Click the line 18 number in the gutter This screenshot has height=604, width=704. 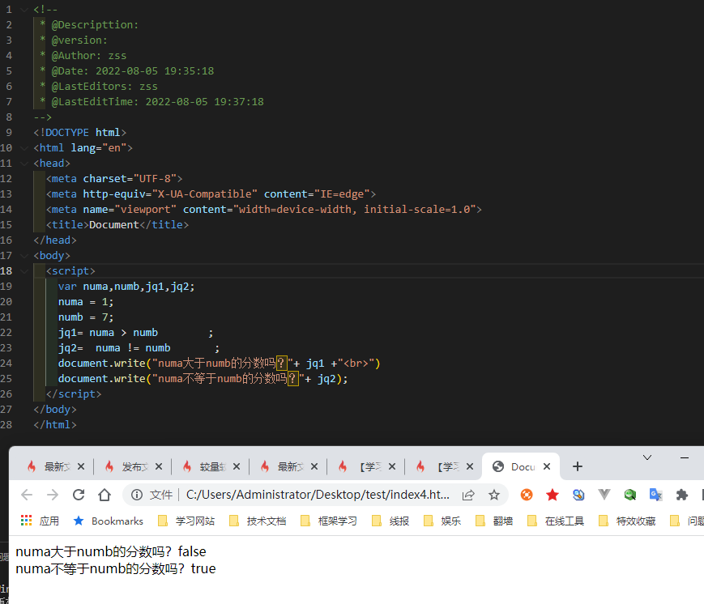pos(6,270)
